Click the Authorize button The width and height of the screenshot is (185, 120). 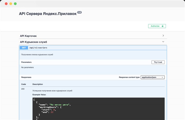click(x=157, y=26)
